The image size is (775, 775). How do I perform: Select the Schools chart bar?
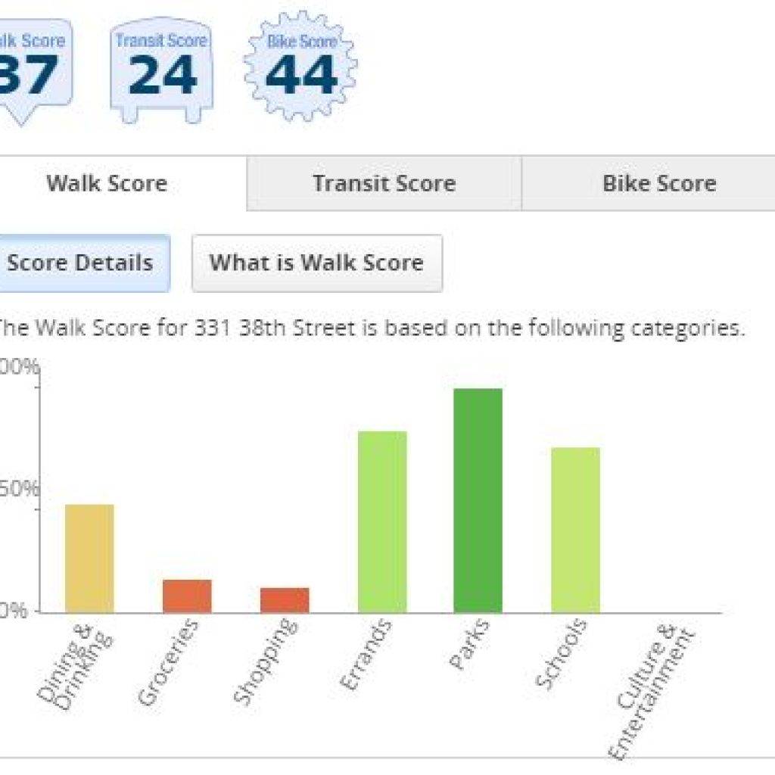(x=576, y=530)
